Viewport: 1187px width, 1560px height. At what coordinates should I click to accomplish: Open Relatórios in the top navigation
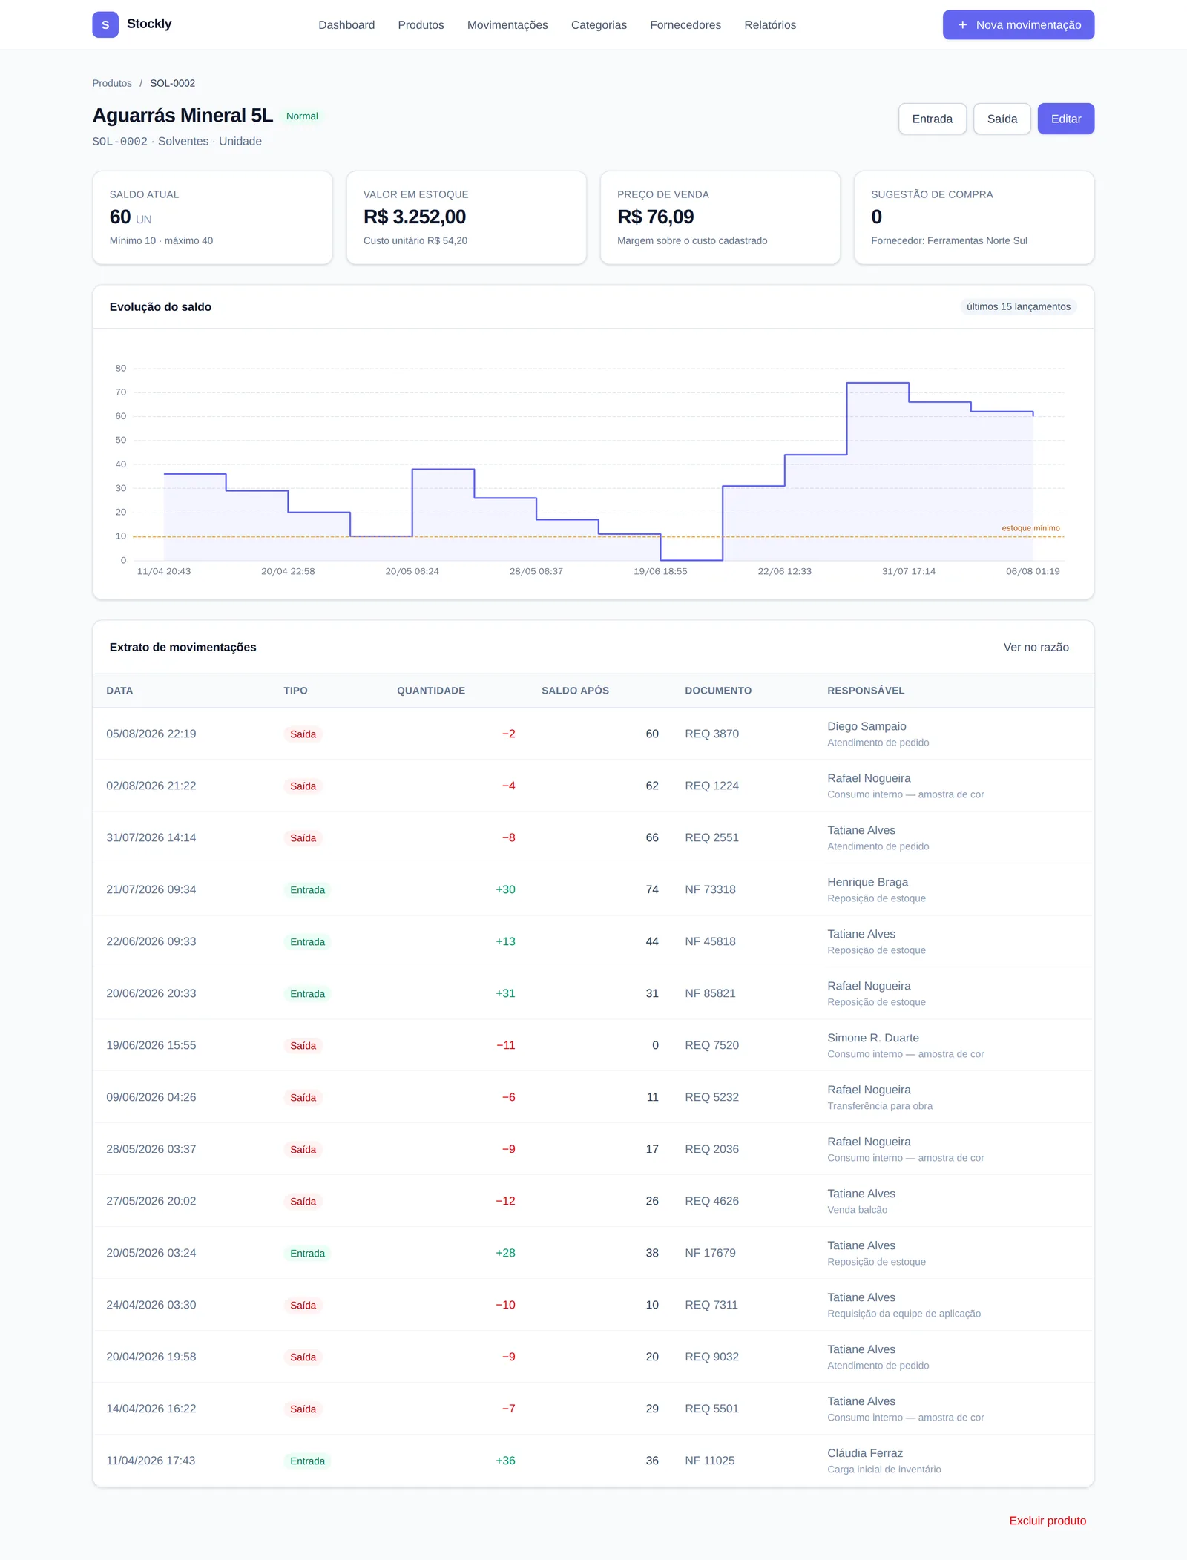770,25
